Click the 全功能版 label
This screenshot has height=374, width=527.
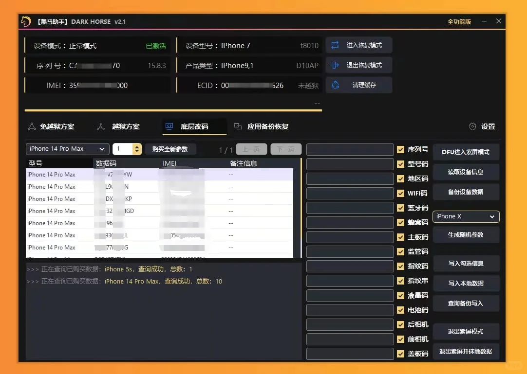tap(459, 21)
